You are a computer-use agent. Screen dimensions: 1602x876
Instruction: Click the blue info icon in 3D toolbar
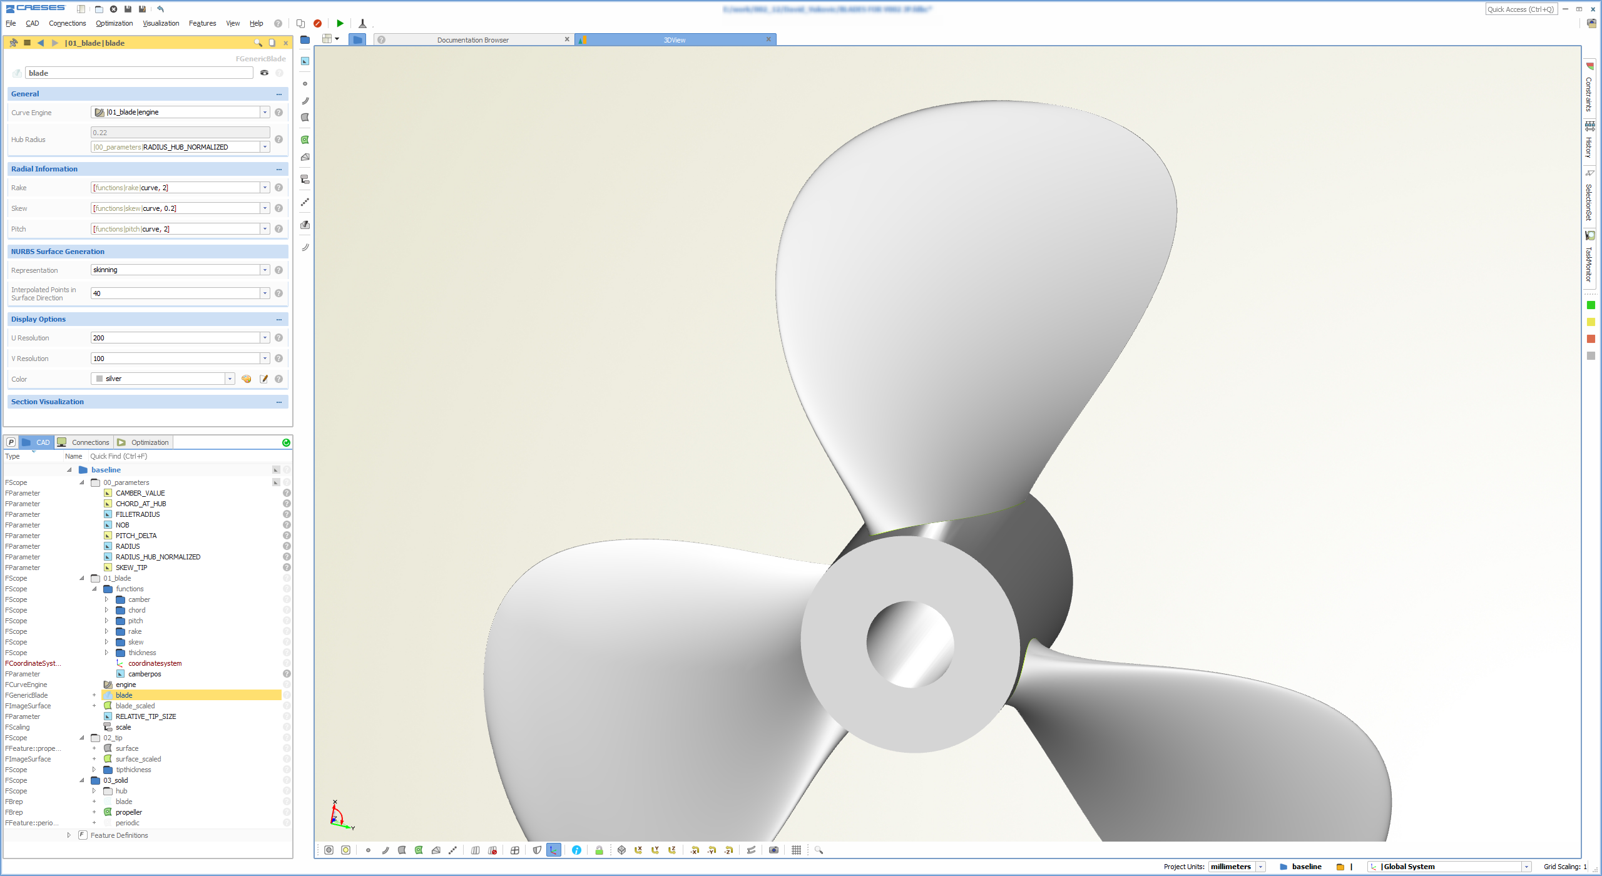576,850
